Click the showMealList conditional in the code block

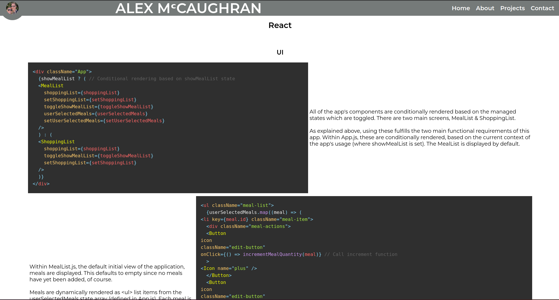click(x=58, y=79)
